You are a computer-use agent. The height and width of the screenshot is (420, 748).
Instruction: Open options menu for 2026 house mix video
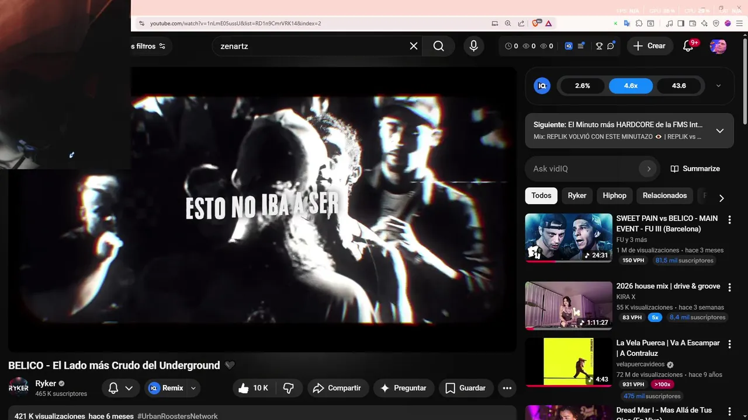click(x=729, y=286)
